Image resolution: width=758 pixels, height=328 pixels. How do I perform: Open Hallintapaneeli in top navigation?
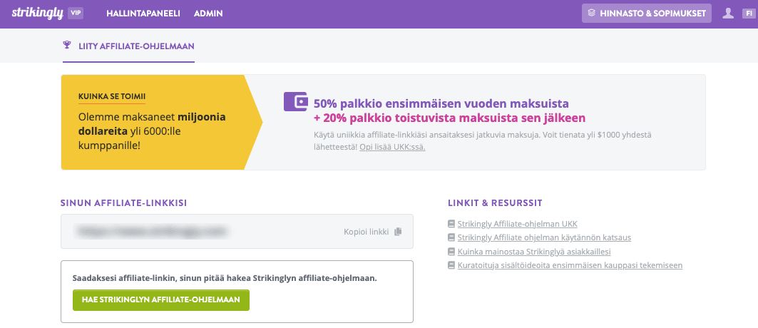point(143,14)
